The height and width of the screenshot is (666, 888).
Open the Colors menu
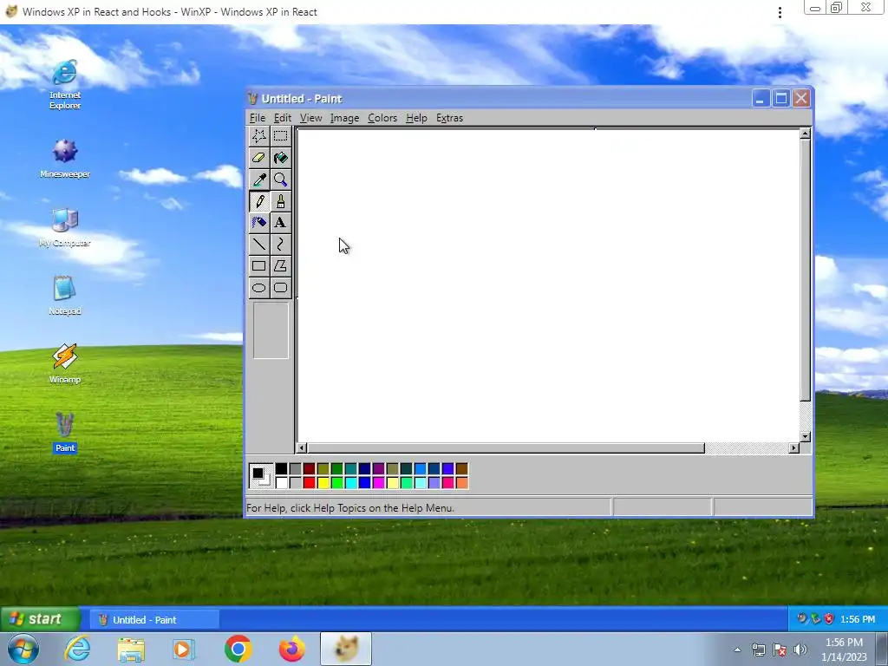(382, 118)
